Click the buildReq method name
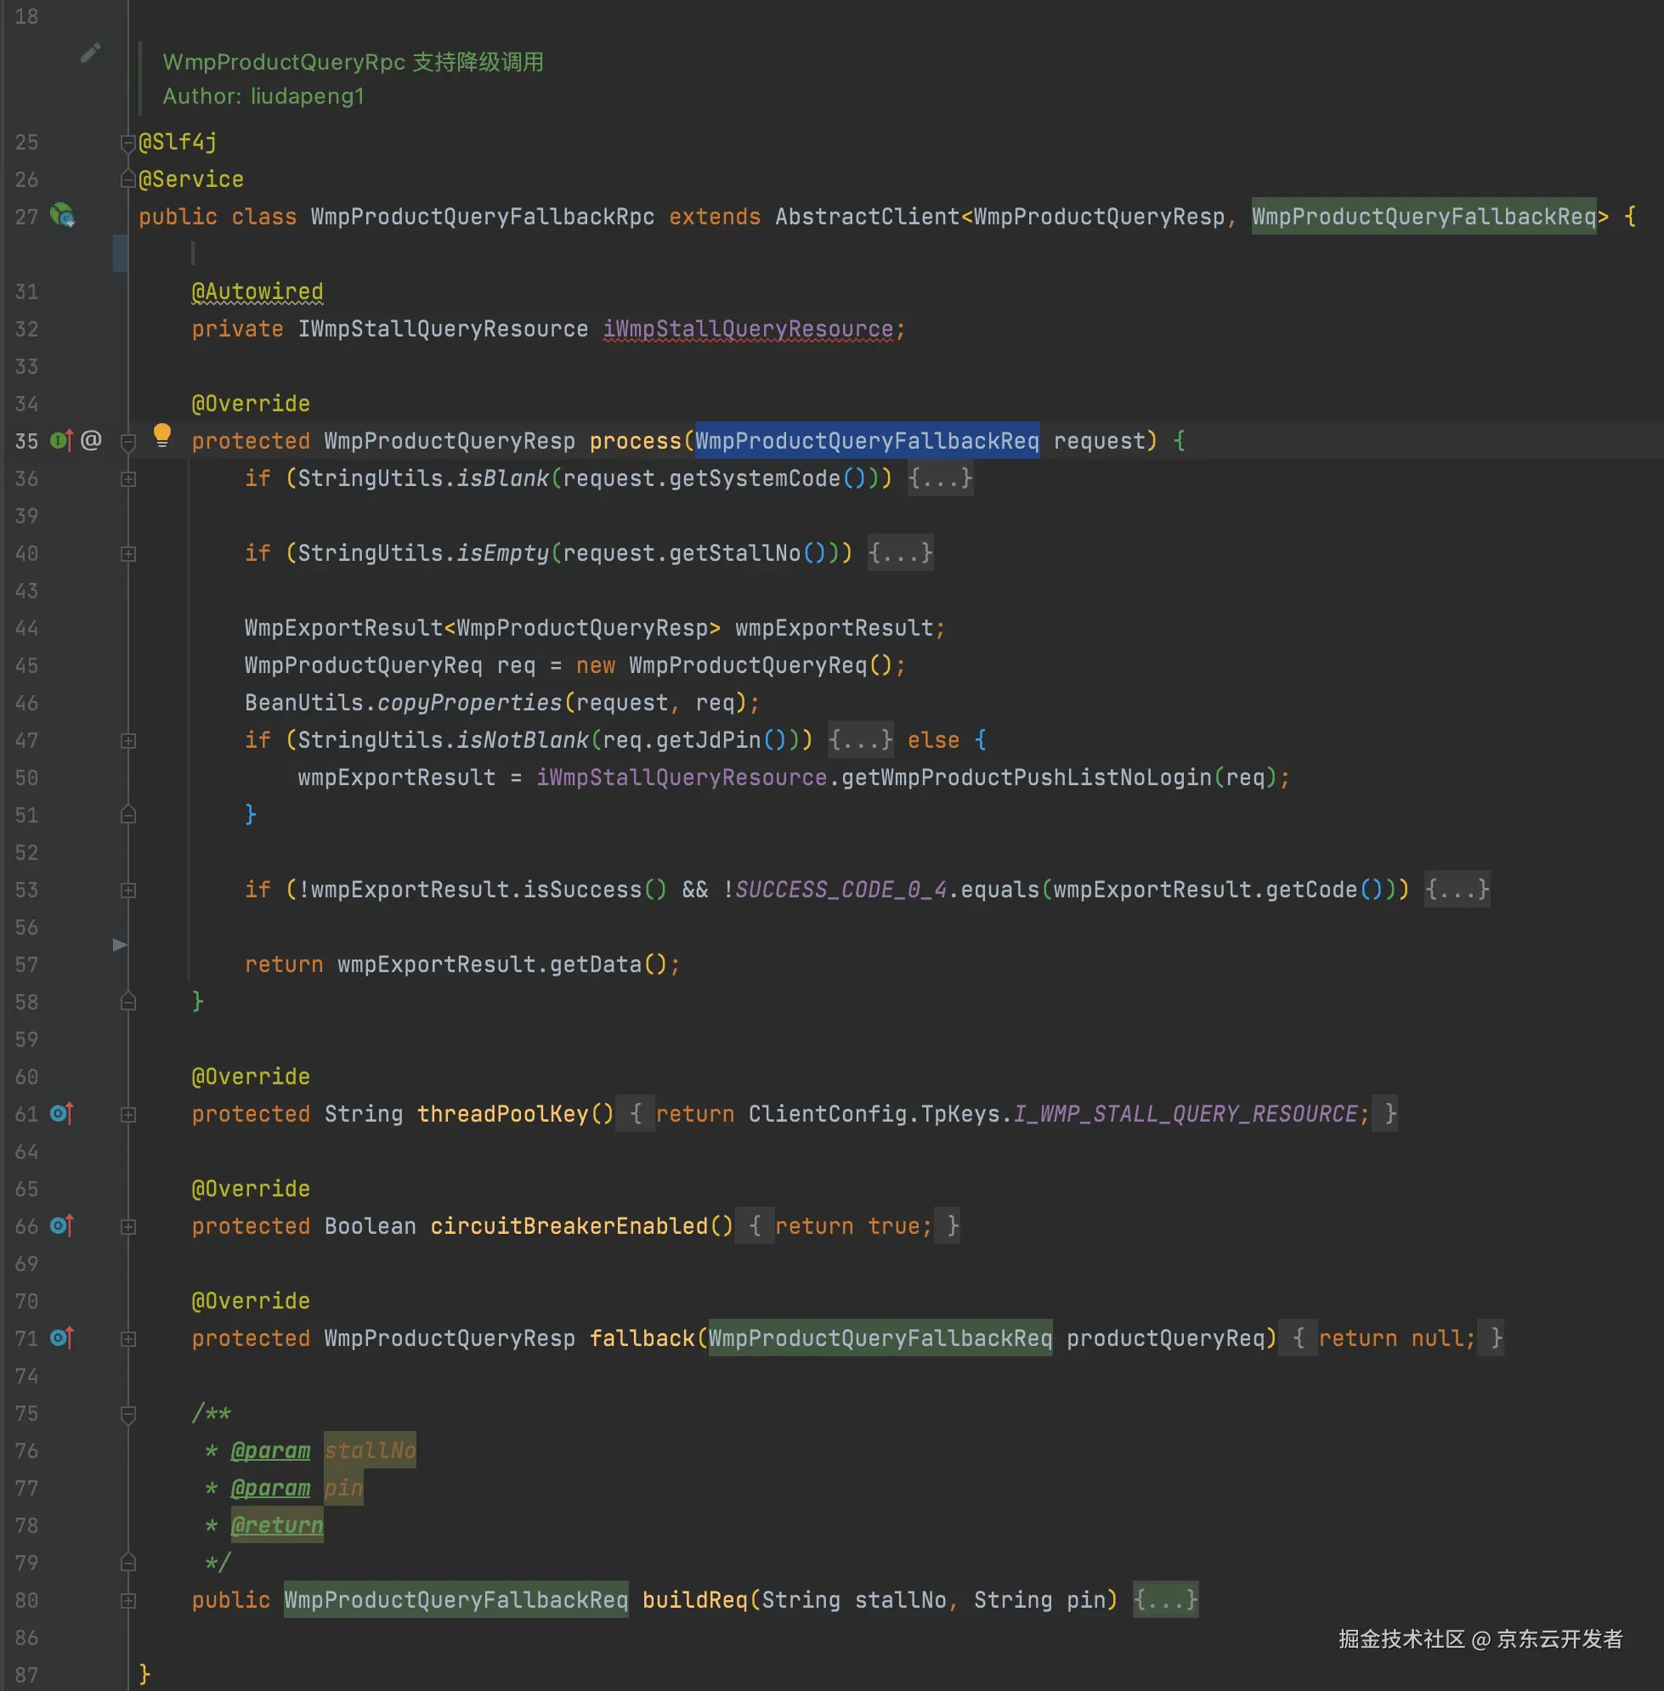Viewport: 1664px width, 1691px height. coord(695,1599)
